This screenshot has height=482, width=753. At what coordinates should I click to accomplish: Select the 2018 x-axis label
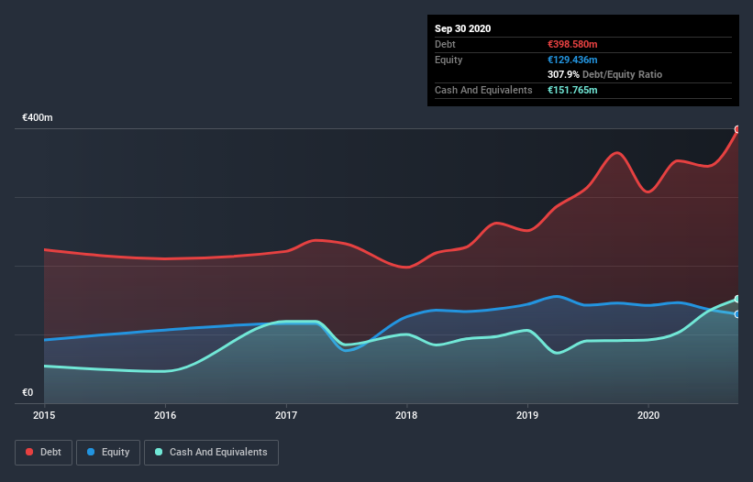pos(406,415)
